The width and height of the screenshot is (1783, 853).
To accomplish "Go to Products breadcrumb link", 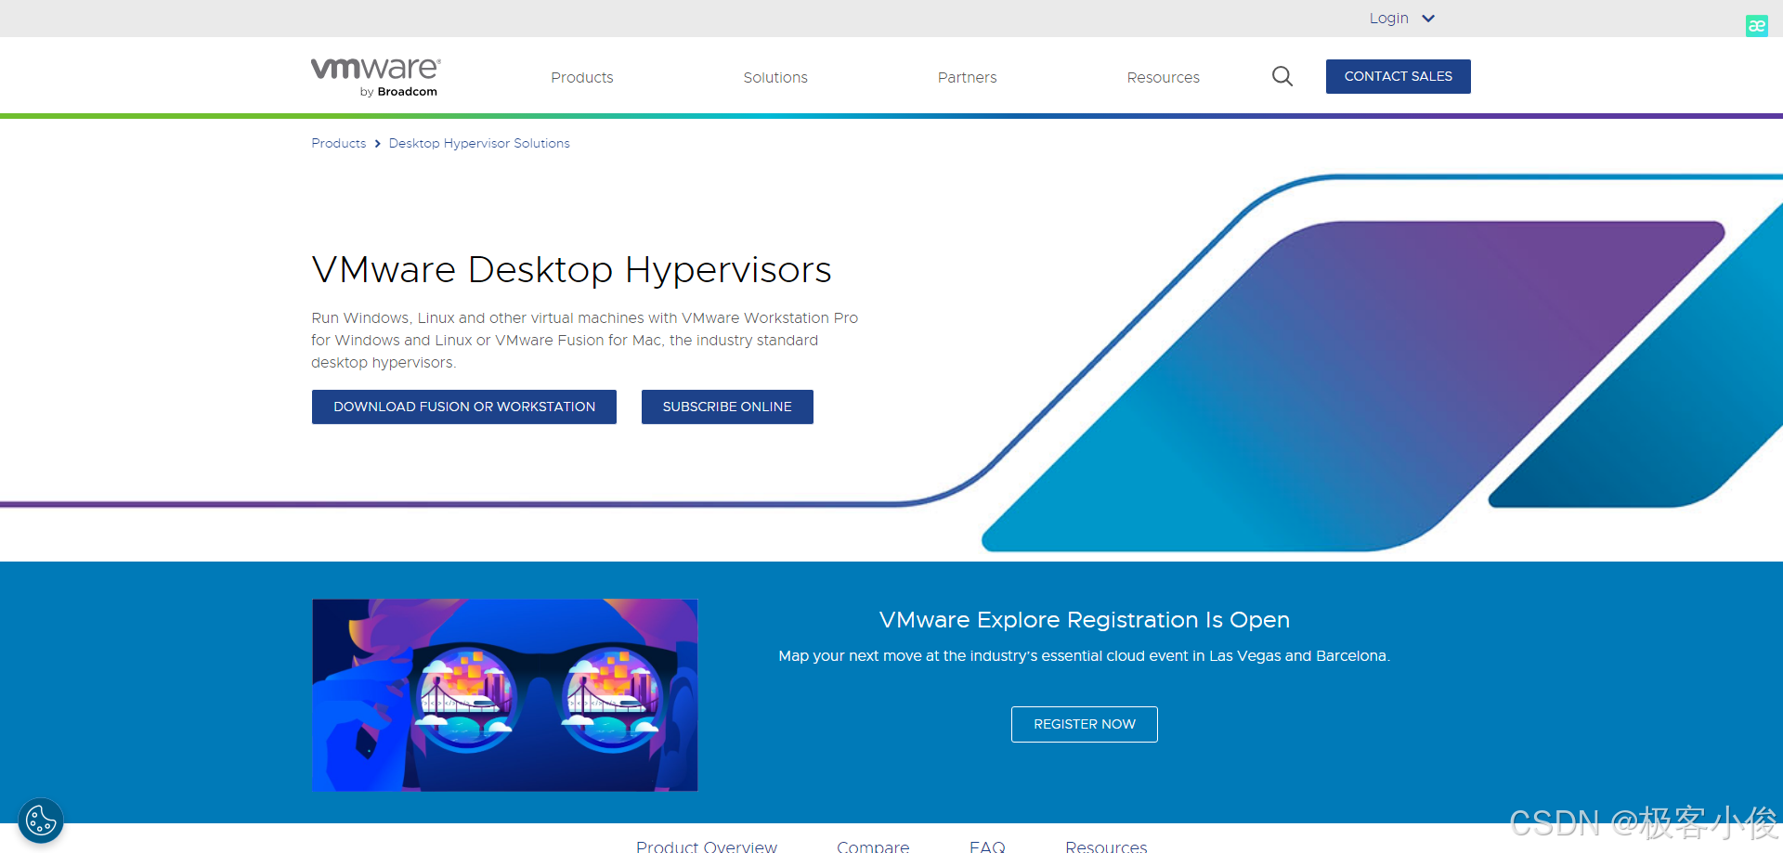I will (339, 143).
